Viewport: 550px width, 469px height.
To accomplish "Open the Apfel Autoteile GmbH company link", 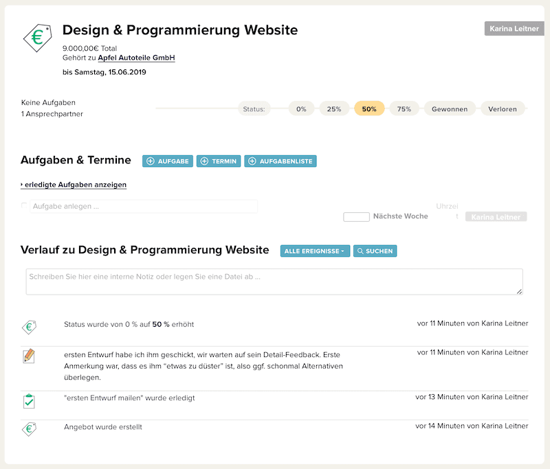I will (136, 58).
